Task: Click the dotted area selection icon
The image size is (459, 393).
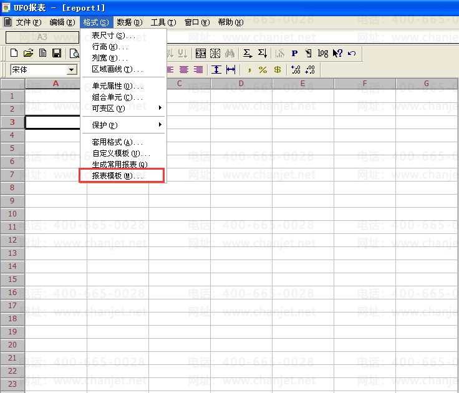Action: [x=215, y=53]
